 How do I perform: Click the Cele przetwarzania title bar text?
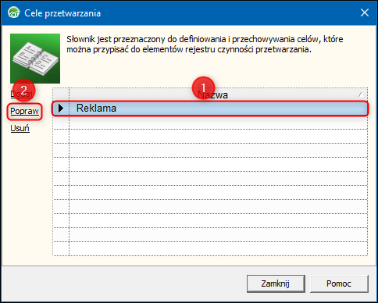[x=62, y=13]
